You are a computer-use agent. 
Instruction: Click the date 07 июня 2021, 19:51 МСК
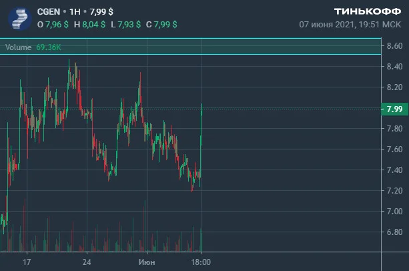click(350, 25)
